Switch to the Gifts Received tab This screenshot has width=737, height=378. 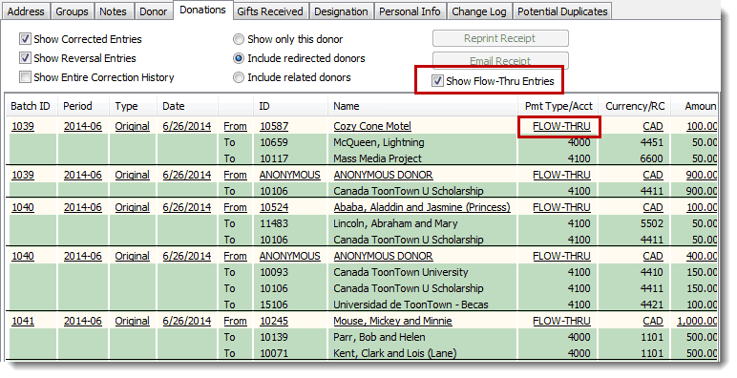[270, 11]
